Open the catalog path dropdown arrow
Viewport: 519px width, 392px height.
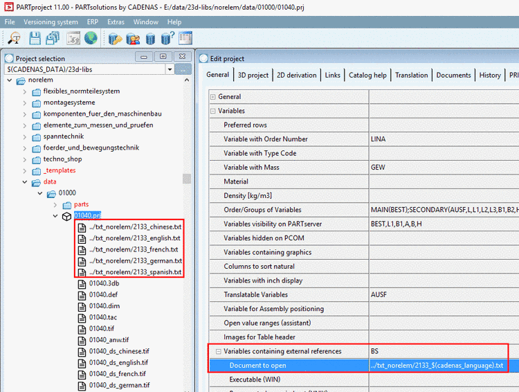pos(170,69)
